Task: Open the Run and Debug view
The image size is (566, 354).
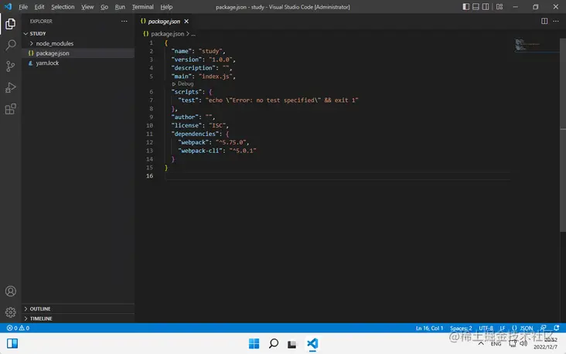Action: pos(11,87)
